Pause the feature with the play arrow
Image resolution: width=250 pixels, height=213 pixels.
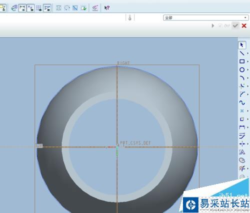coord(213,25)
